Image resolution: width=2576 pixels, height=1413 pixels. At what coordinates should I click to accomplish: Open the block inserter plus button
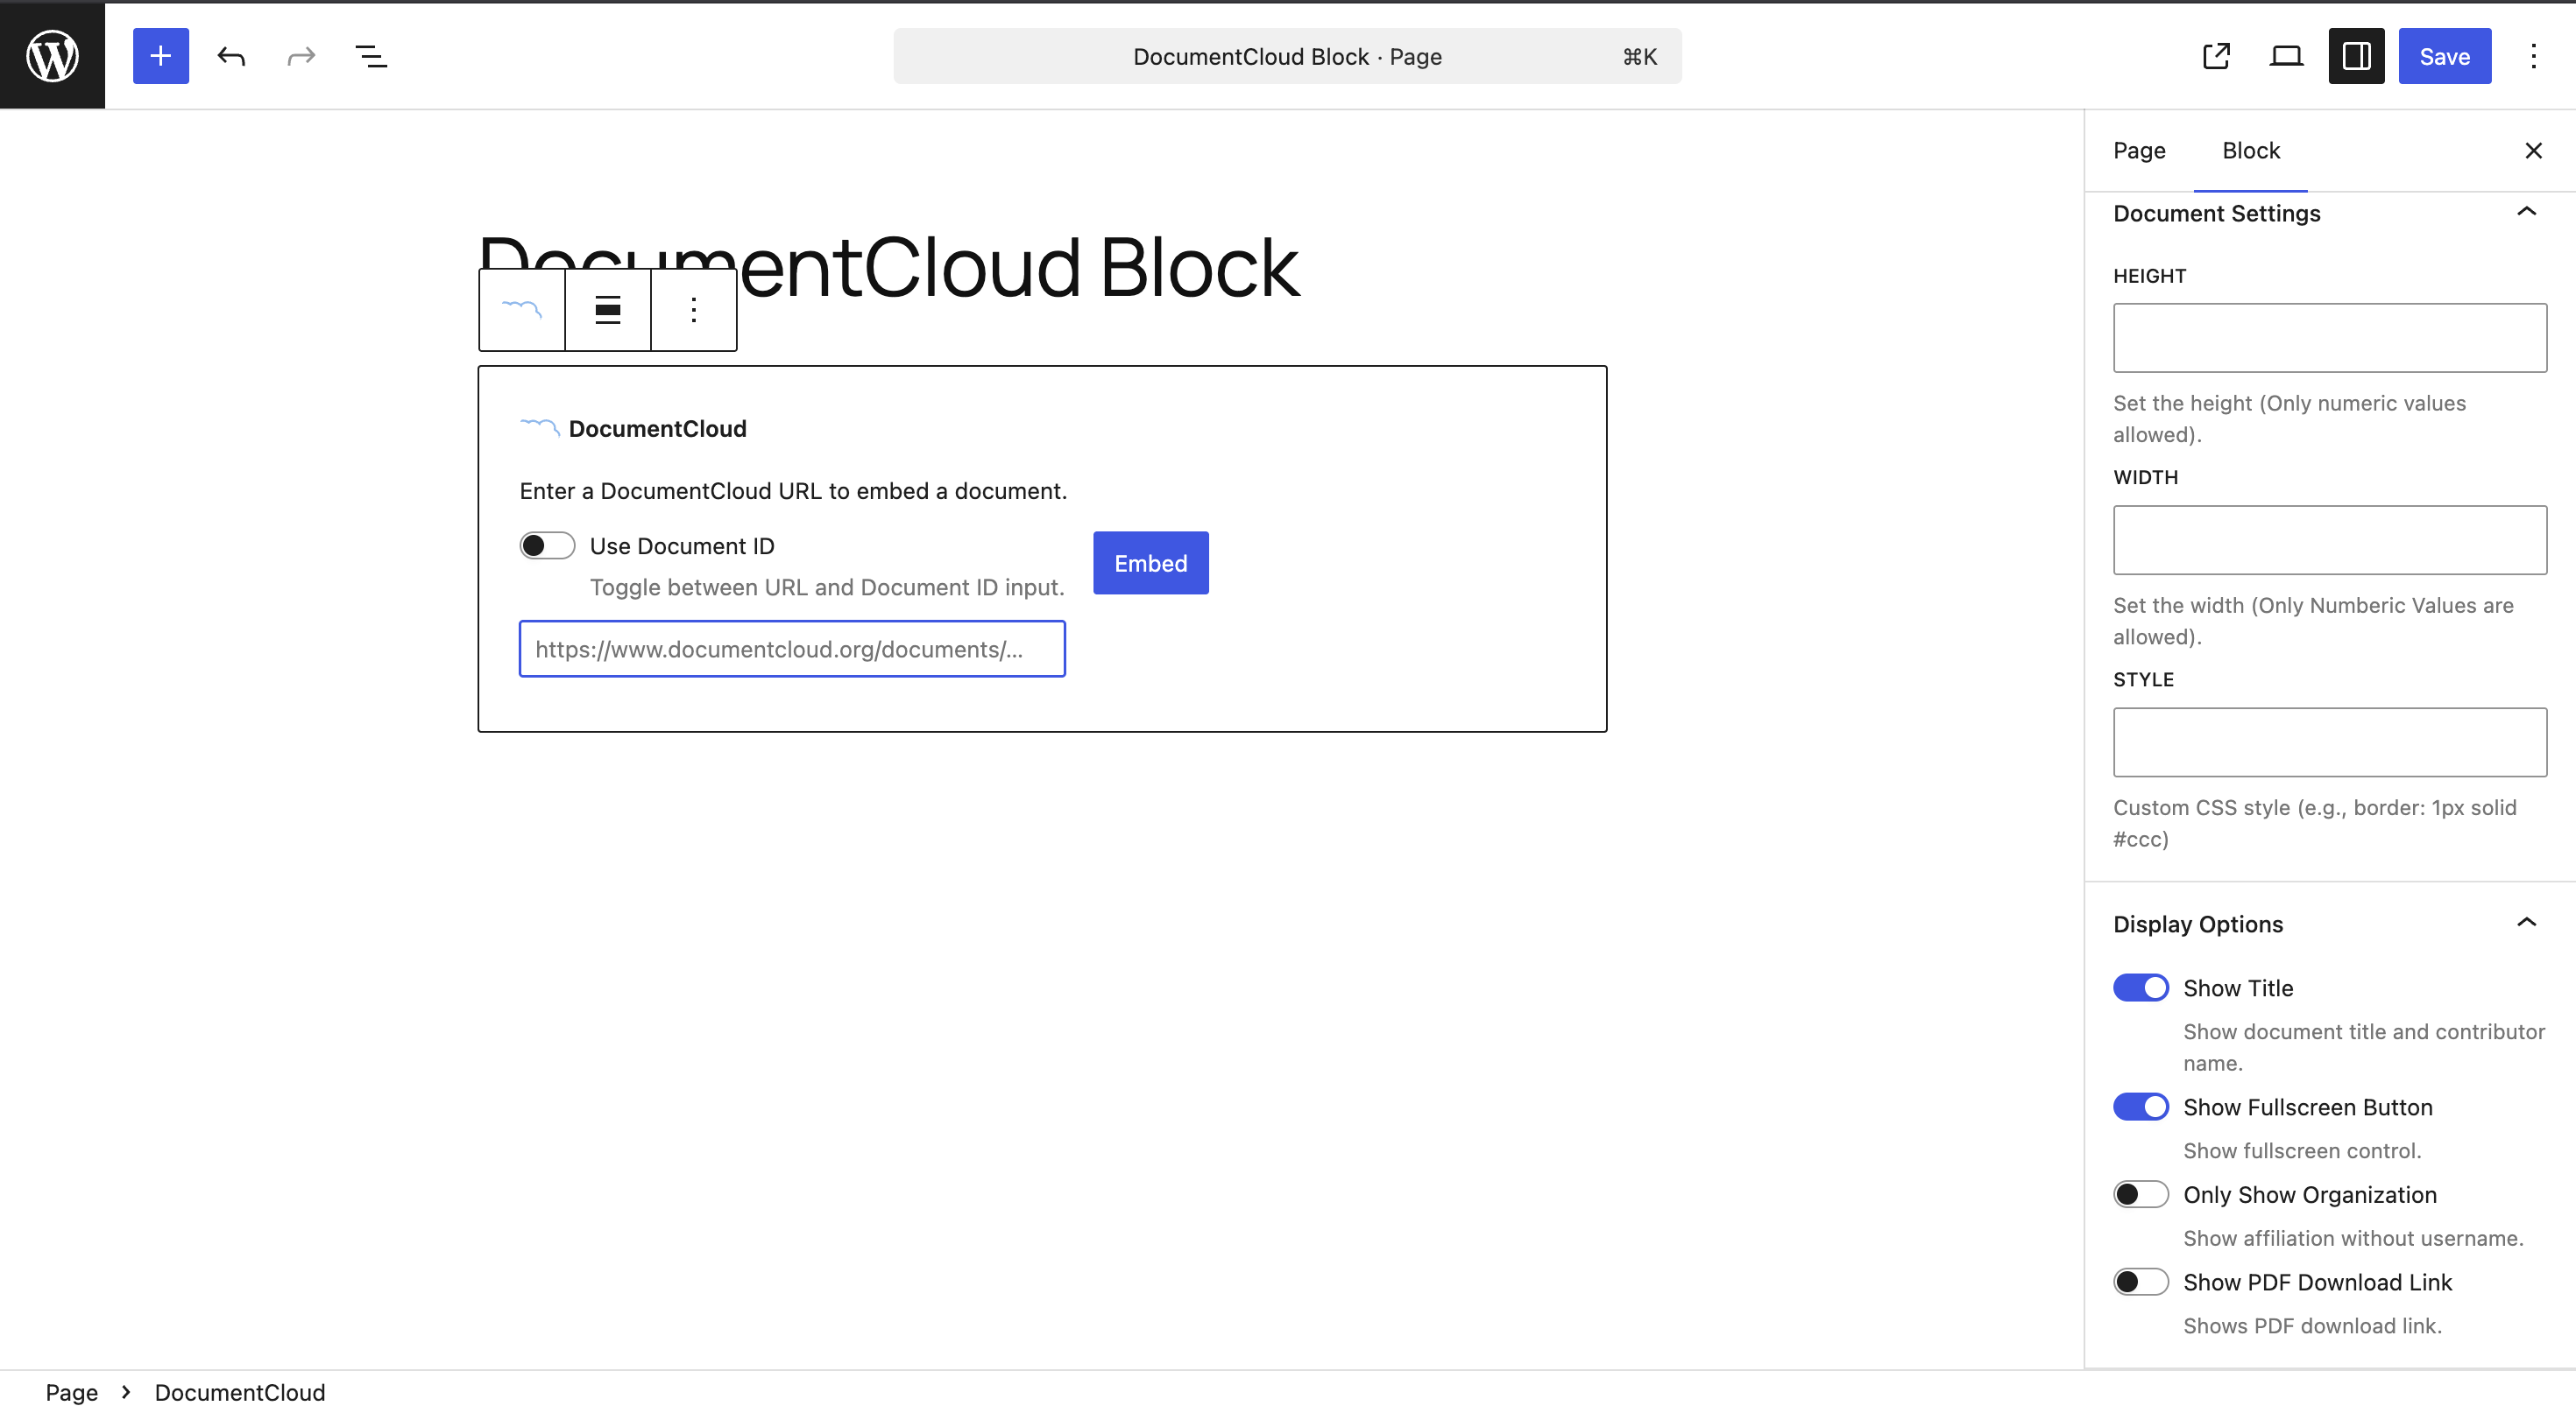[x=161, y=56]
